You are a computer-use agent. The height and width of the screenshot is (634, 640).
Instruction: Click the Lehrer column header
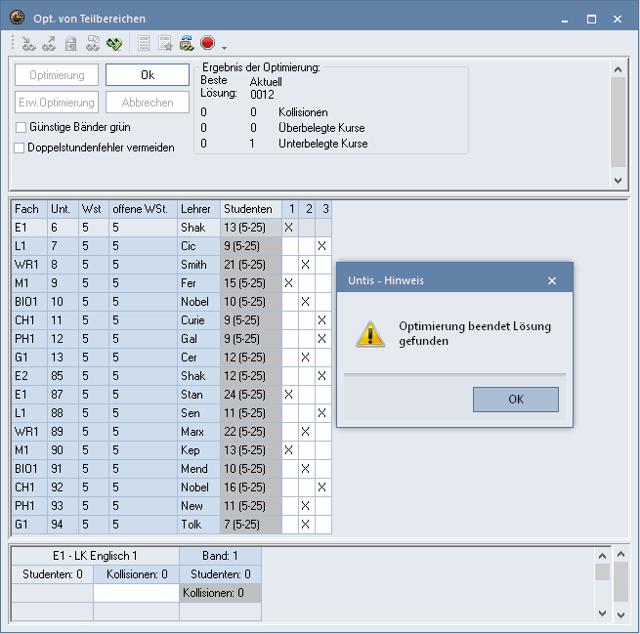[x=198, y=209]
